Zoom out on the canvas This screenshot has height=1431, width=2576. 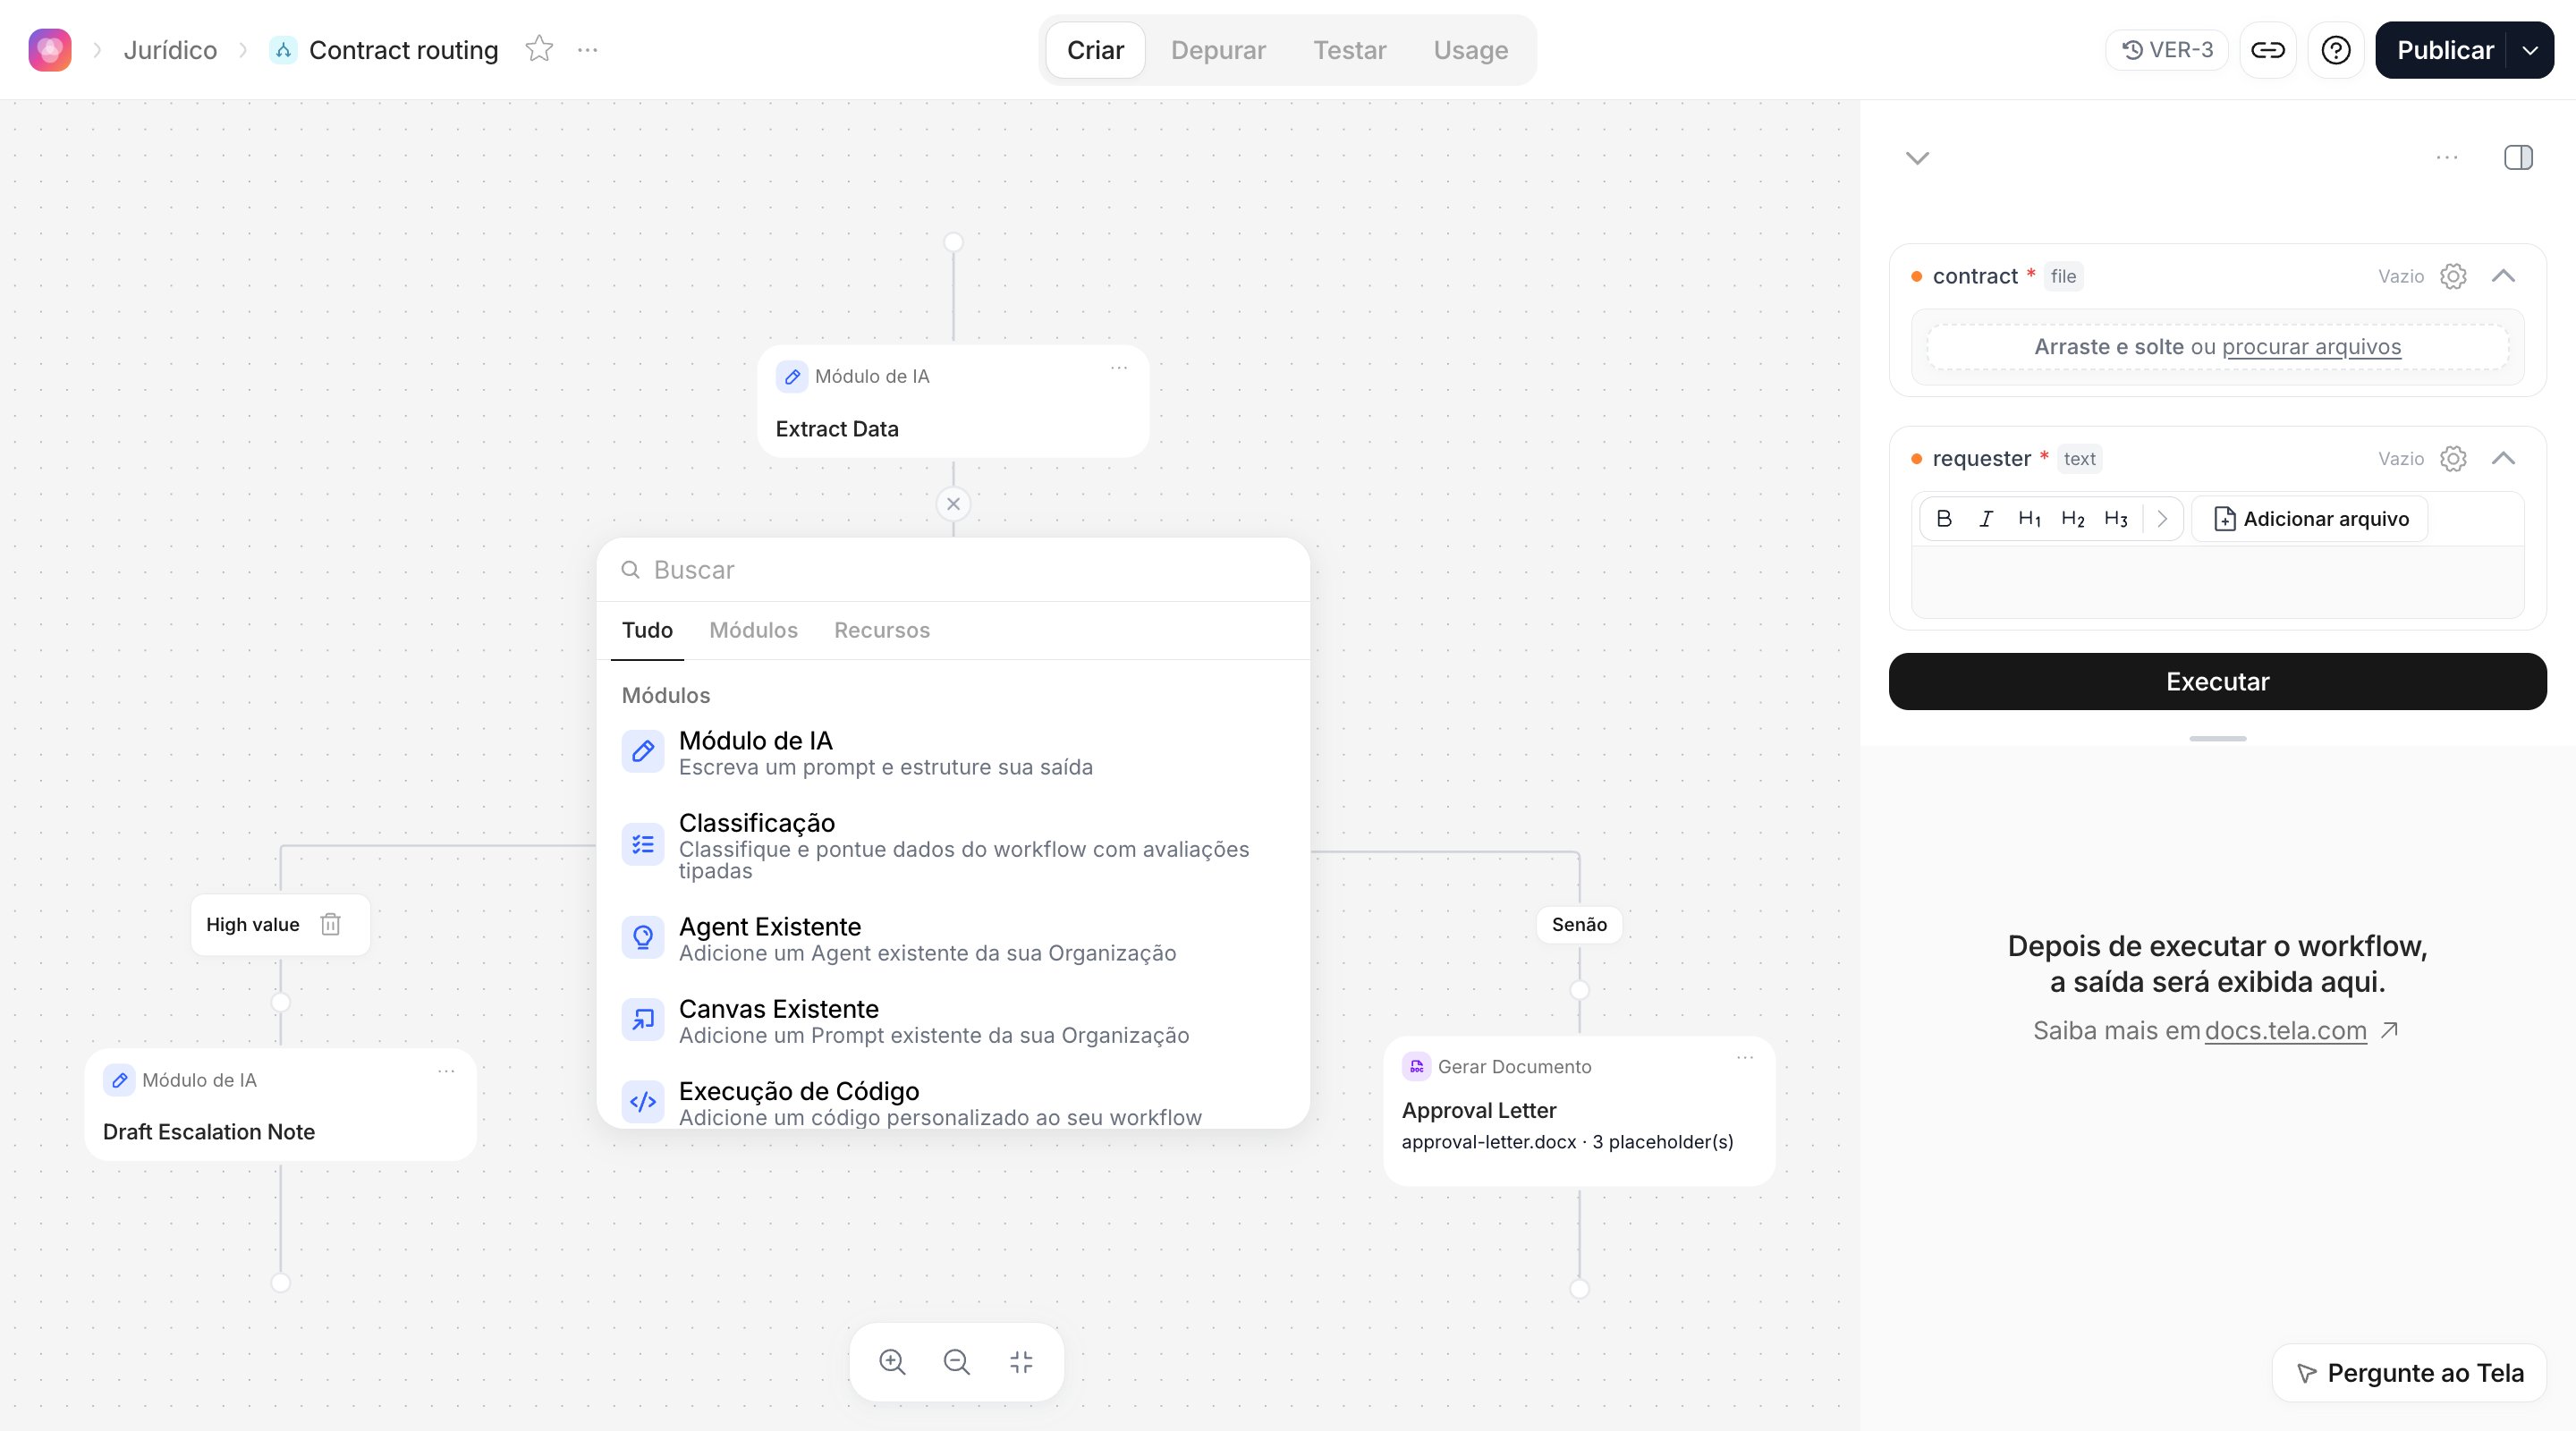click(956, 1362)
